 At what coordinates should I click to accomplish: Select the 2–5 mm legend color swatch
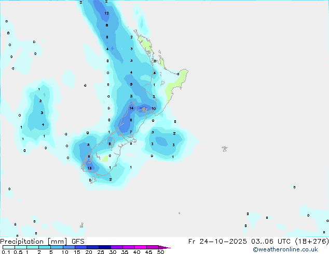point(45,247)
